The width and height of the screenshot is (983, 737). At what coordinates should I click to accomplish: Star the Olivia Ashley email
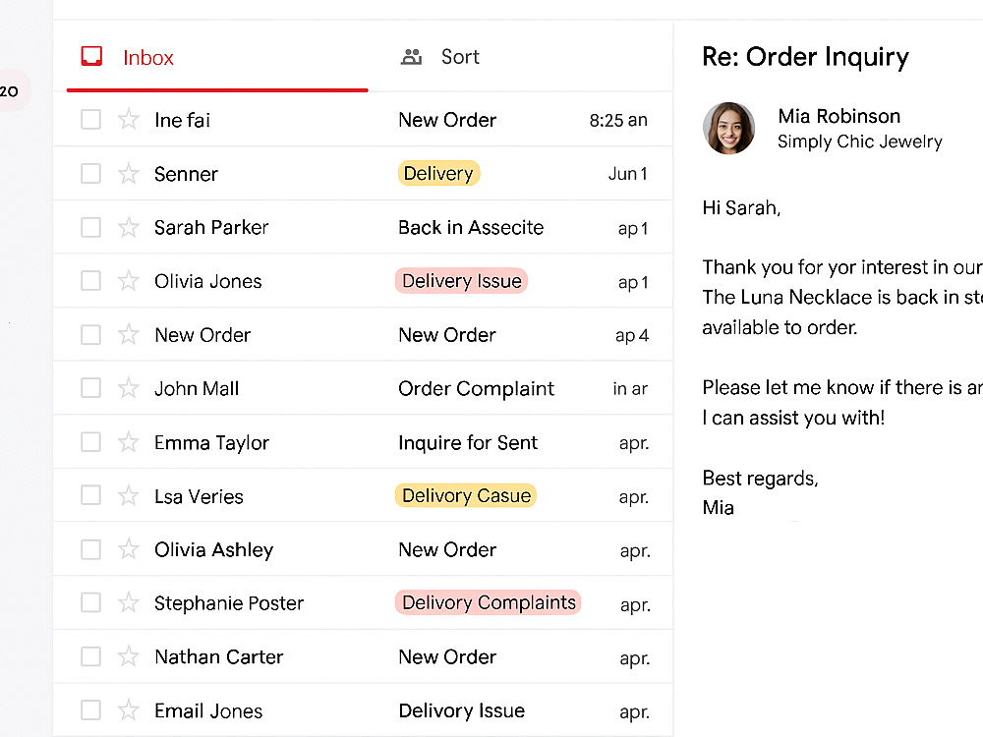click(129, 549)
